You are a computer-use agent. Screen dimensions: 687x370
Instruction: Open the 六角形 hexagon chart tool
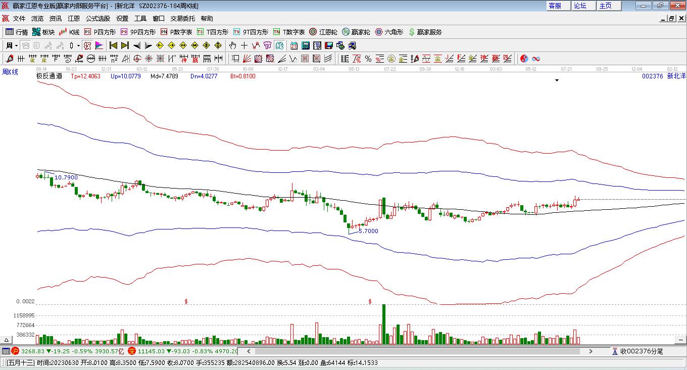click(x=389, y=32)
